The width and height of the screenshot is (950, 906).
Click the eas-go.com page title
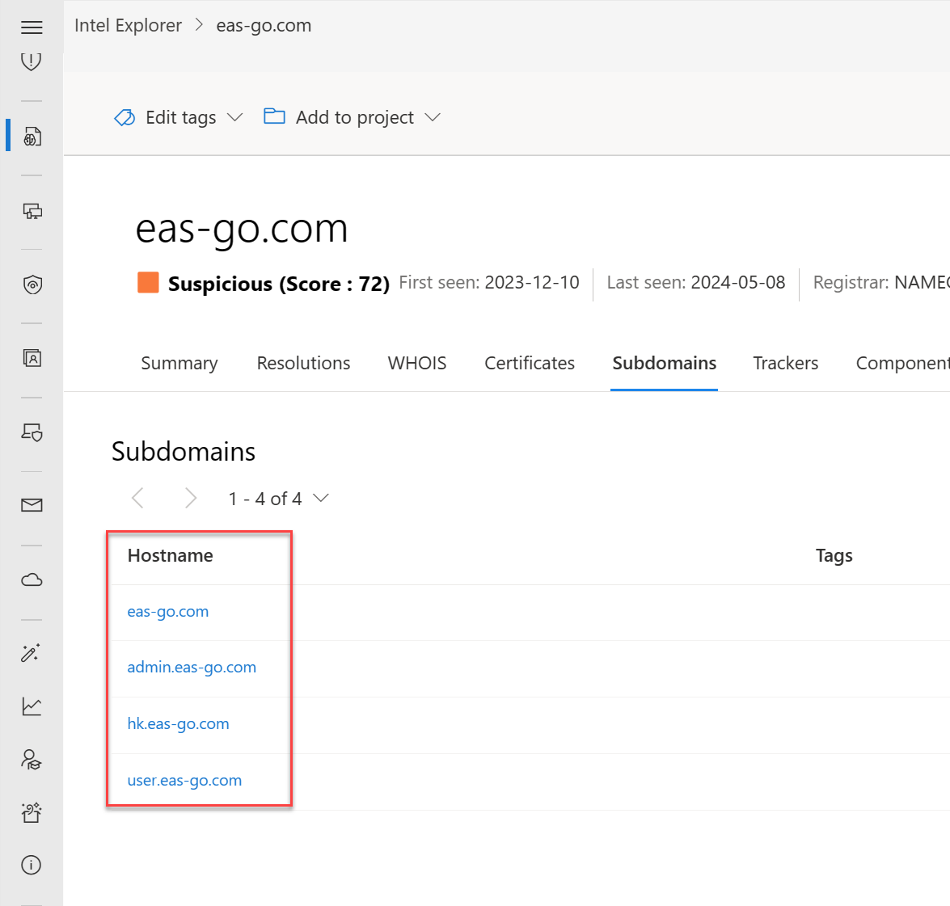pos(242,230)
